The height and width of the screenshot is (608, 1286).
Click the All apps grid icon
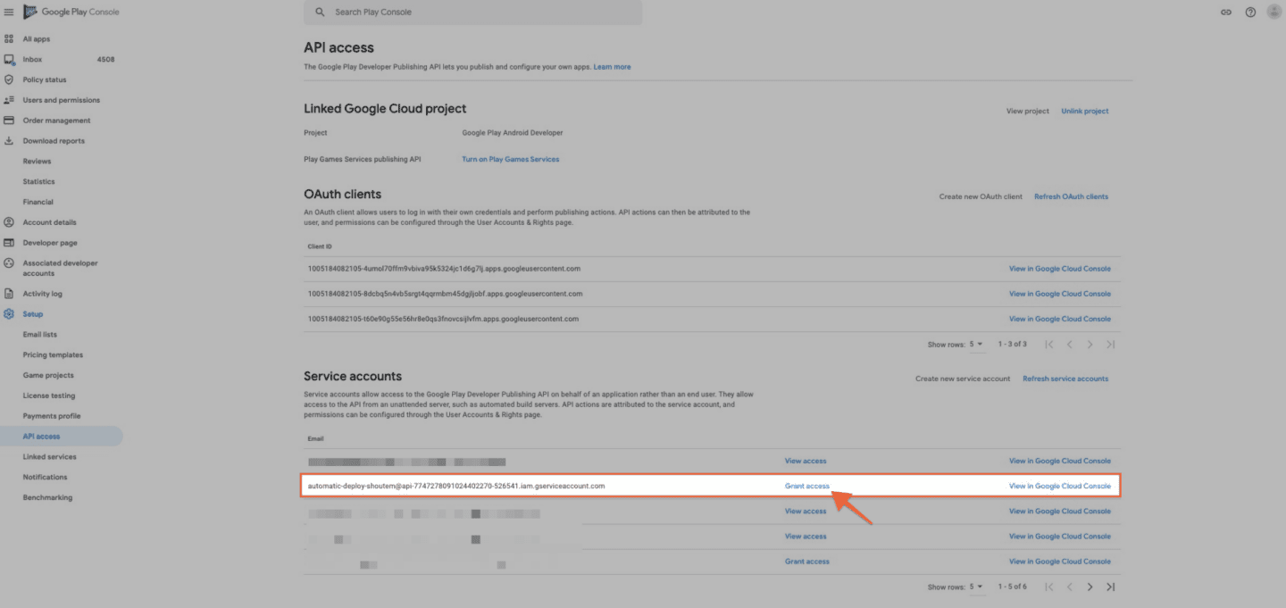[9, 39]
